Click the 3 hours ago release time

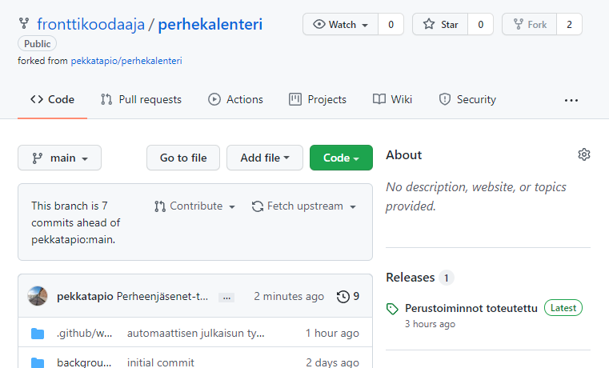click(430, 324)
